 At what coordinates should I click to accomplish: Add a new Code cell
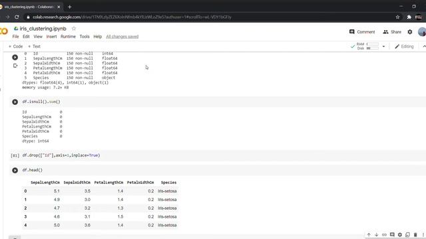point(15,46)
